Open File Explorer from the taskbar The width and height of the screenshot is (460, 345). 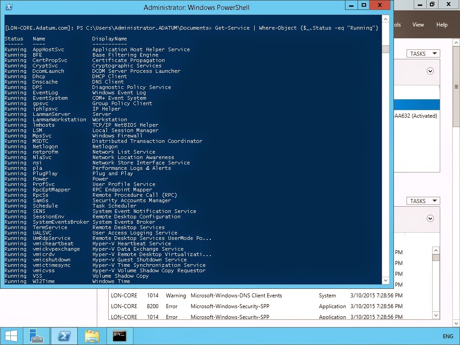coord(92,336)
